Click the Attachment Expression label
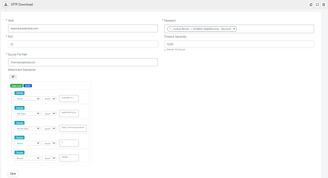 tap(22, 70)
